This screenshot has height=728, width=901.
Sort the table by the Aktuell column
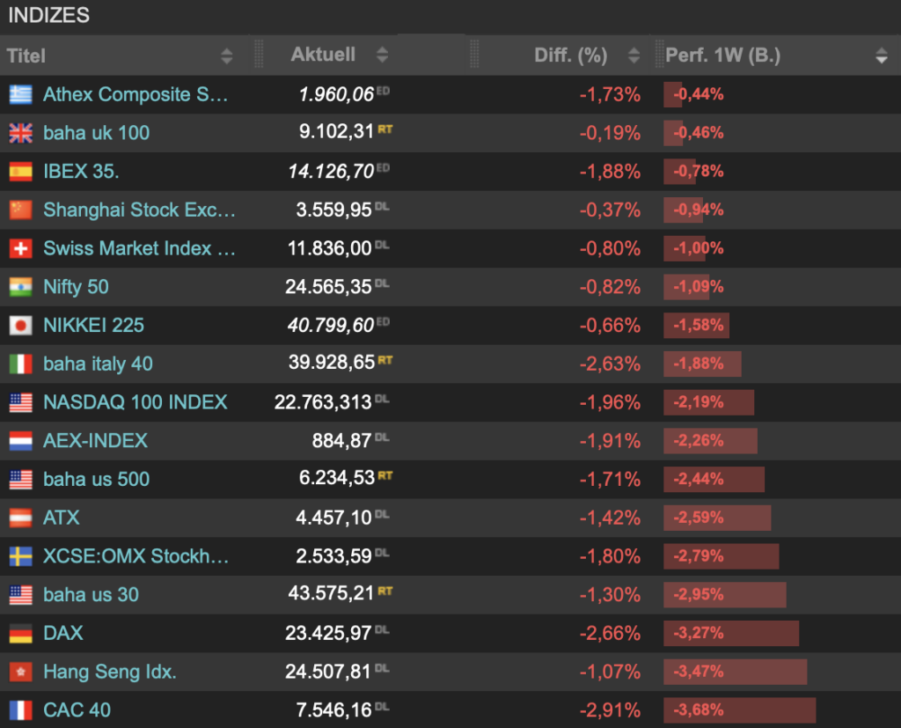click(382, 55)
